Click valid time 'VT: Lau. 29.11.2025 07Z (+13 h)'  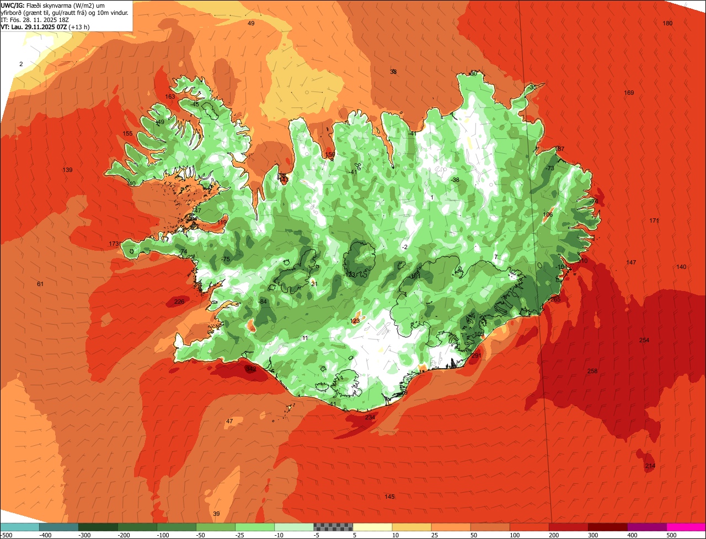click(x=45, y=27)
